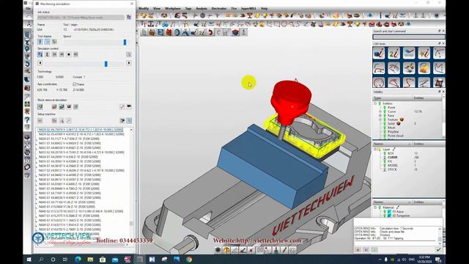Click the green third icon under Tool display
The height and width of the screenshot is (264, 469).
tap(54, 42)
